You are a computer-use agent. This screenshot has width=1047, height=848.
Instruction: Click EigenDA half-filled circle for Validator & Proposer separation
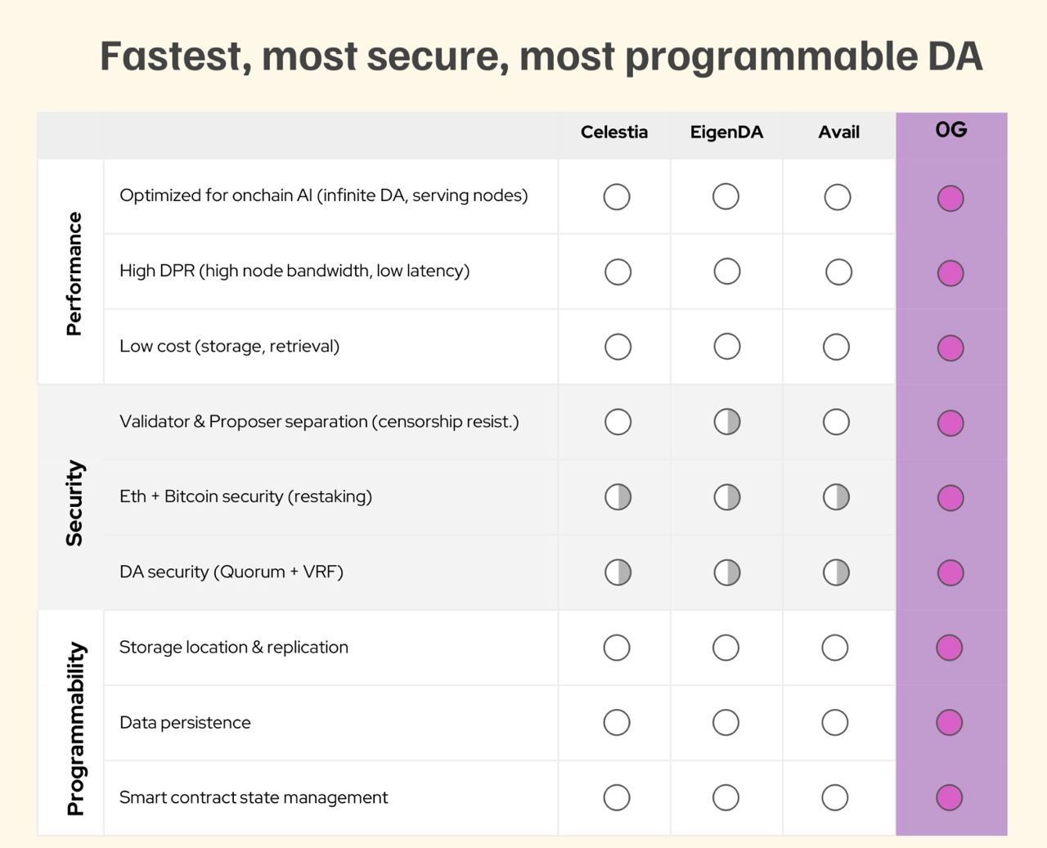click(x=726, y=422)
